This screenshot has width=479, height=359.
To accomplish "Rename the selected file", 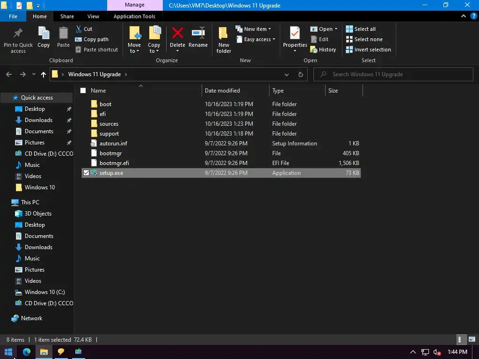I will click(198, 37).
